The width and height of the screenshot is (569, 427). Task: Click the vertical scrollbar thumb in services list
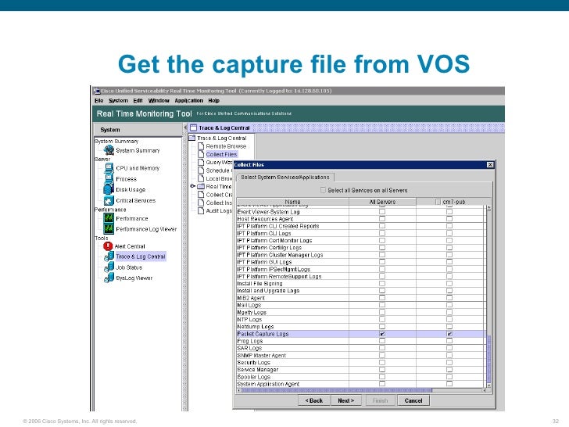[x=488, y=358]
